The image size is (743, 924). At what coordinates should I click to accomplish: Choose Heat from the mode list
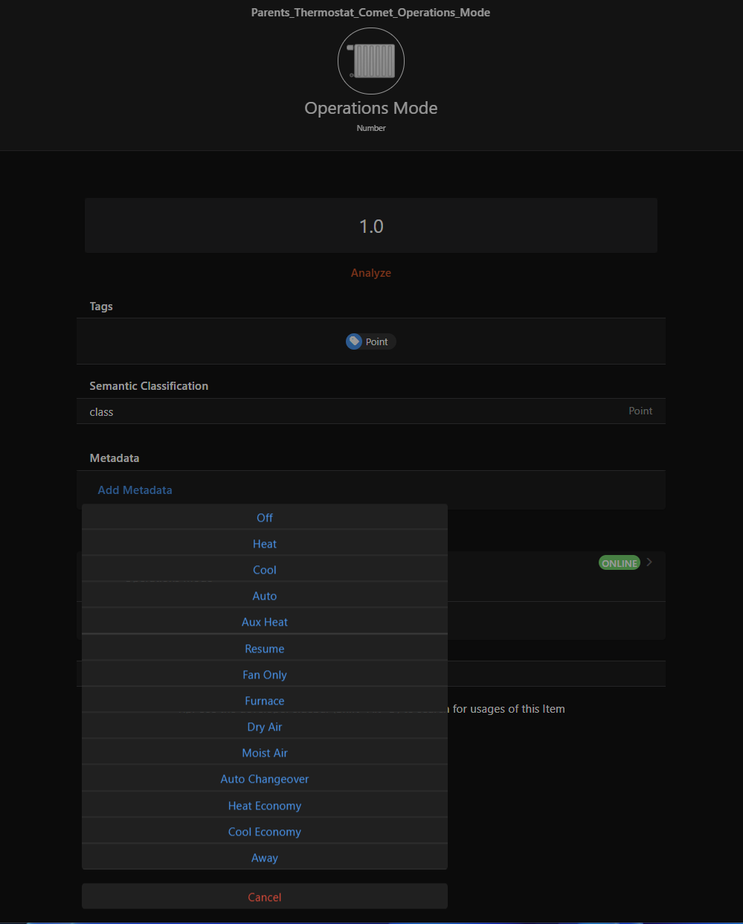[x=265, y=544]
